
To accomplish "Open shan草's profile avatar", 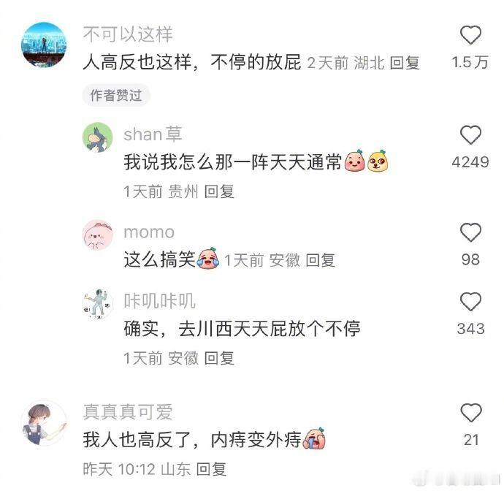I will (x=98, y=137).
